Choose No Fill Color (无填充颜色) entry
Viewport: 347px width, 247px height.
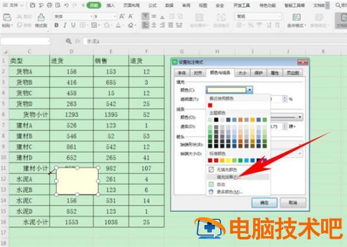click(238, 169)
